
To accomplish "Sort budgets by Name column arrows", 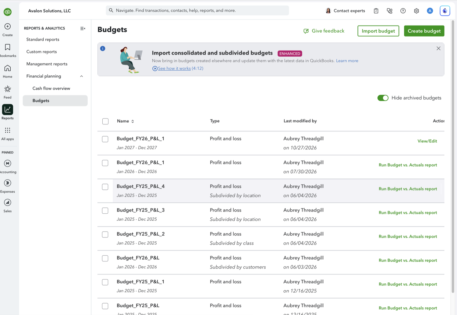I will point(133,121).
